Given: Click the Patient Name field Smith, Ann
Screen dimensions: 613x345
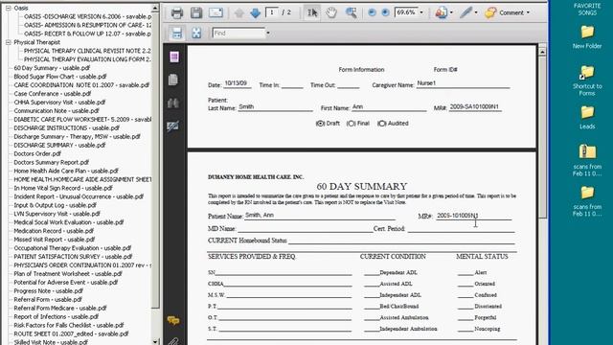Looking at the screenshot, I should (x=319, y=216).
